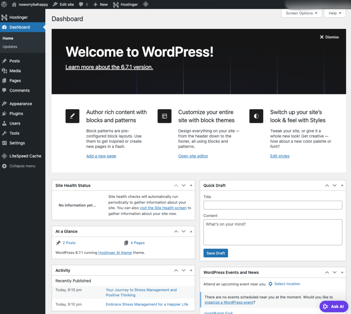This screenshot has width=351, height=314.
Task: Click the 'Select location' link
Action: pos(287,284)
